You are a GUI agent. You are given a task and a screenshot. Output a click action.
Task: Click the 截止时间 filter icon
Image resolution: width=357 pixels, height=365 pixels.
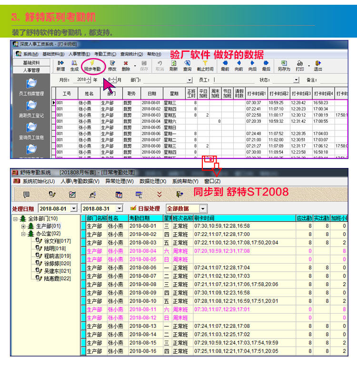pyautogui.click(x=205, y=66)
